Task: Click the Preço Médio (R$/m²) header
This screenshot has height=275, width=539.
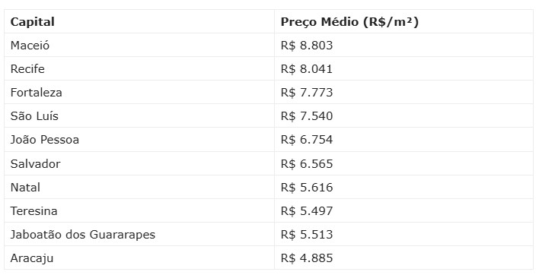Action: pos(349,22)
